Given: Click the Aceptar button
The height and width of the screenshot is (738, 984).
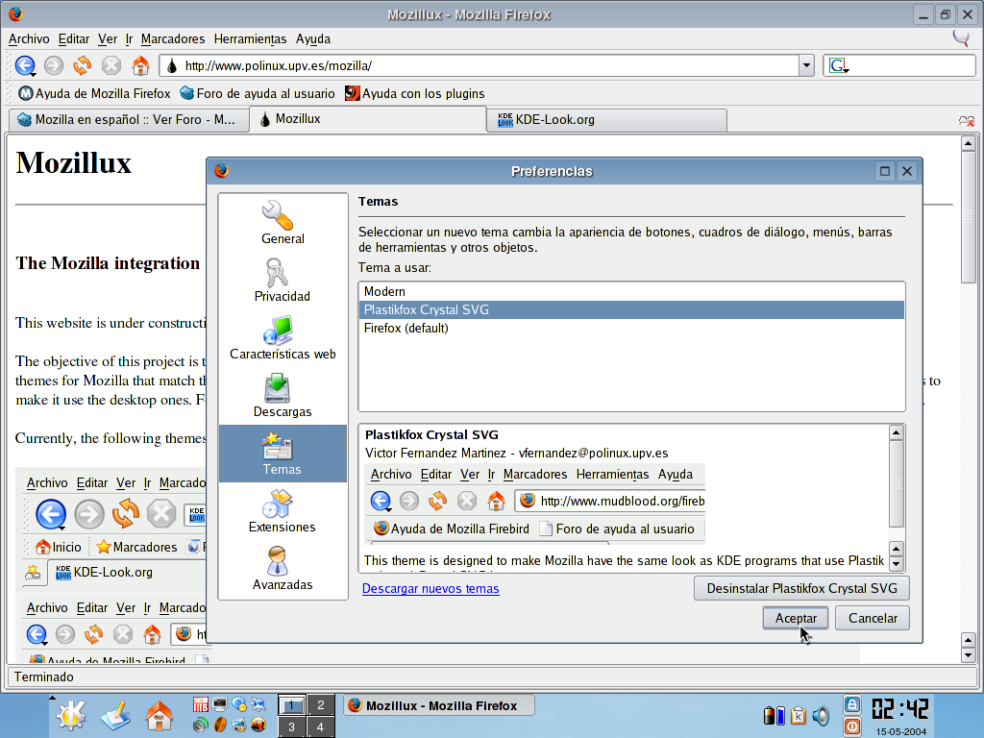Looking at the screenshot, I should 795,618.
